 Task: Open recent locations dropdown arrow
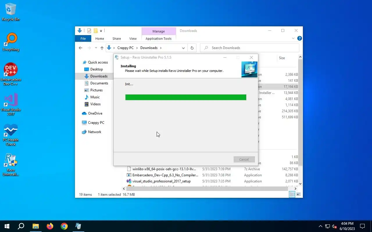tap(96, 48)
